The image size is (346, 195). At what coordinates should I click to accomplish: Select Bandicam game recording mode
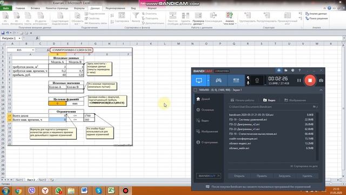218,81
